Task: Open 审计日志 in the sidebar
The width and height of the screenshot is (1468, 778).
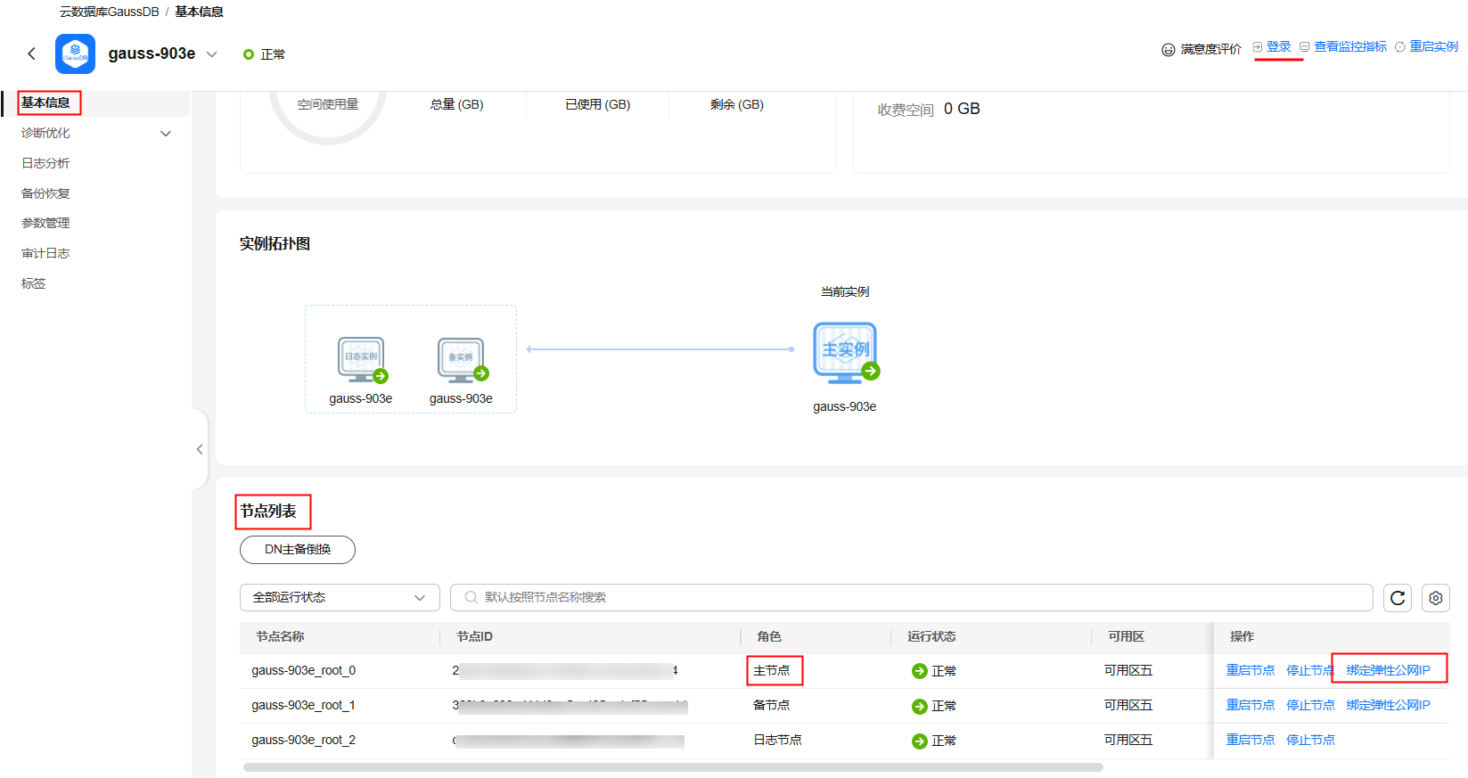Action: (45, 253)
